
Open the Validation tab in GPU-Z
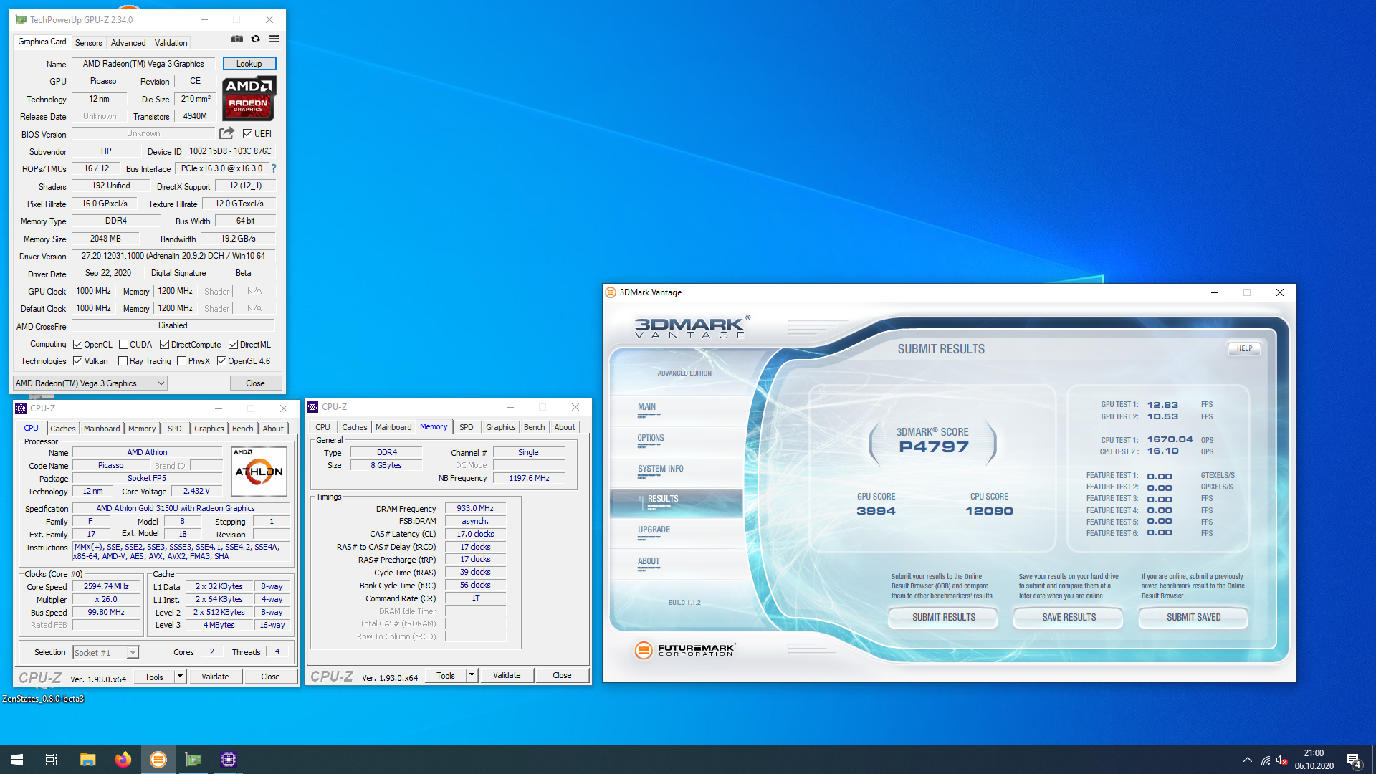[171, 43]
